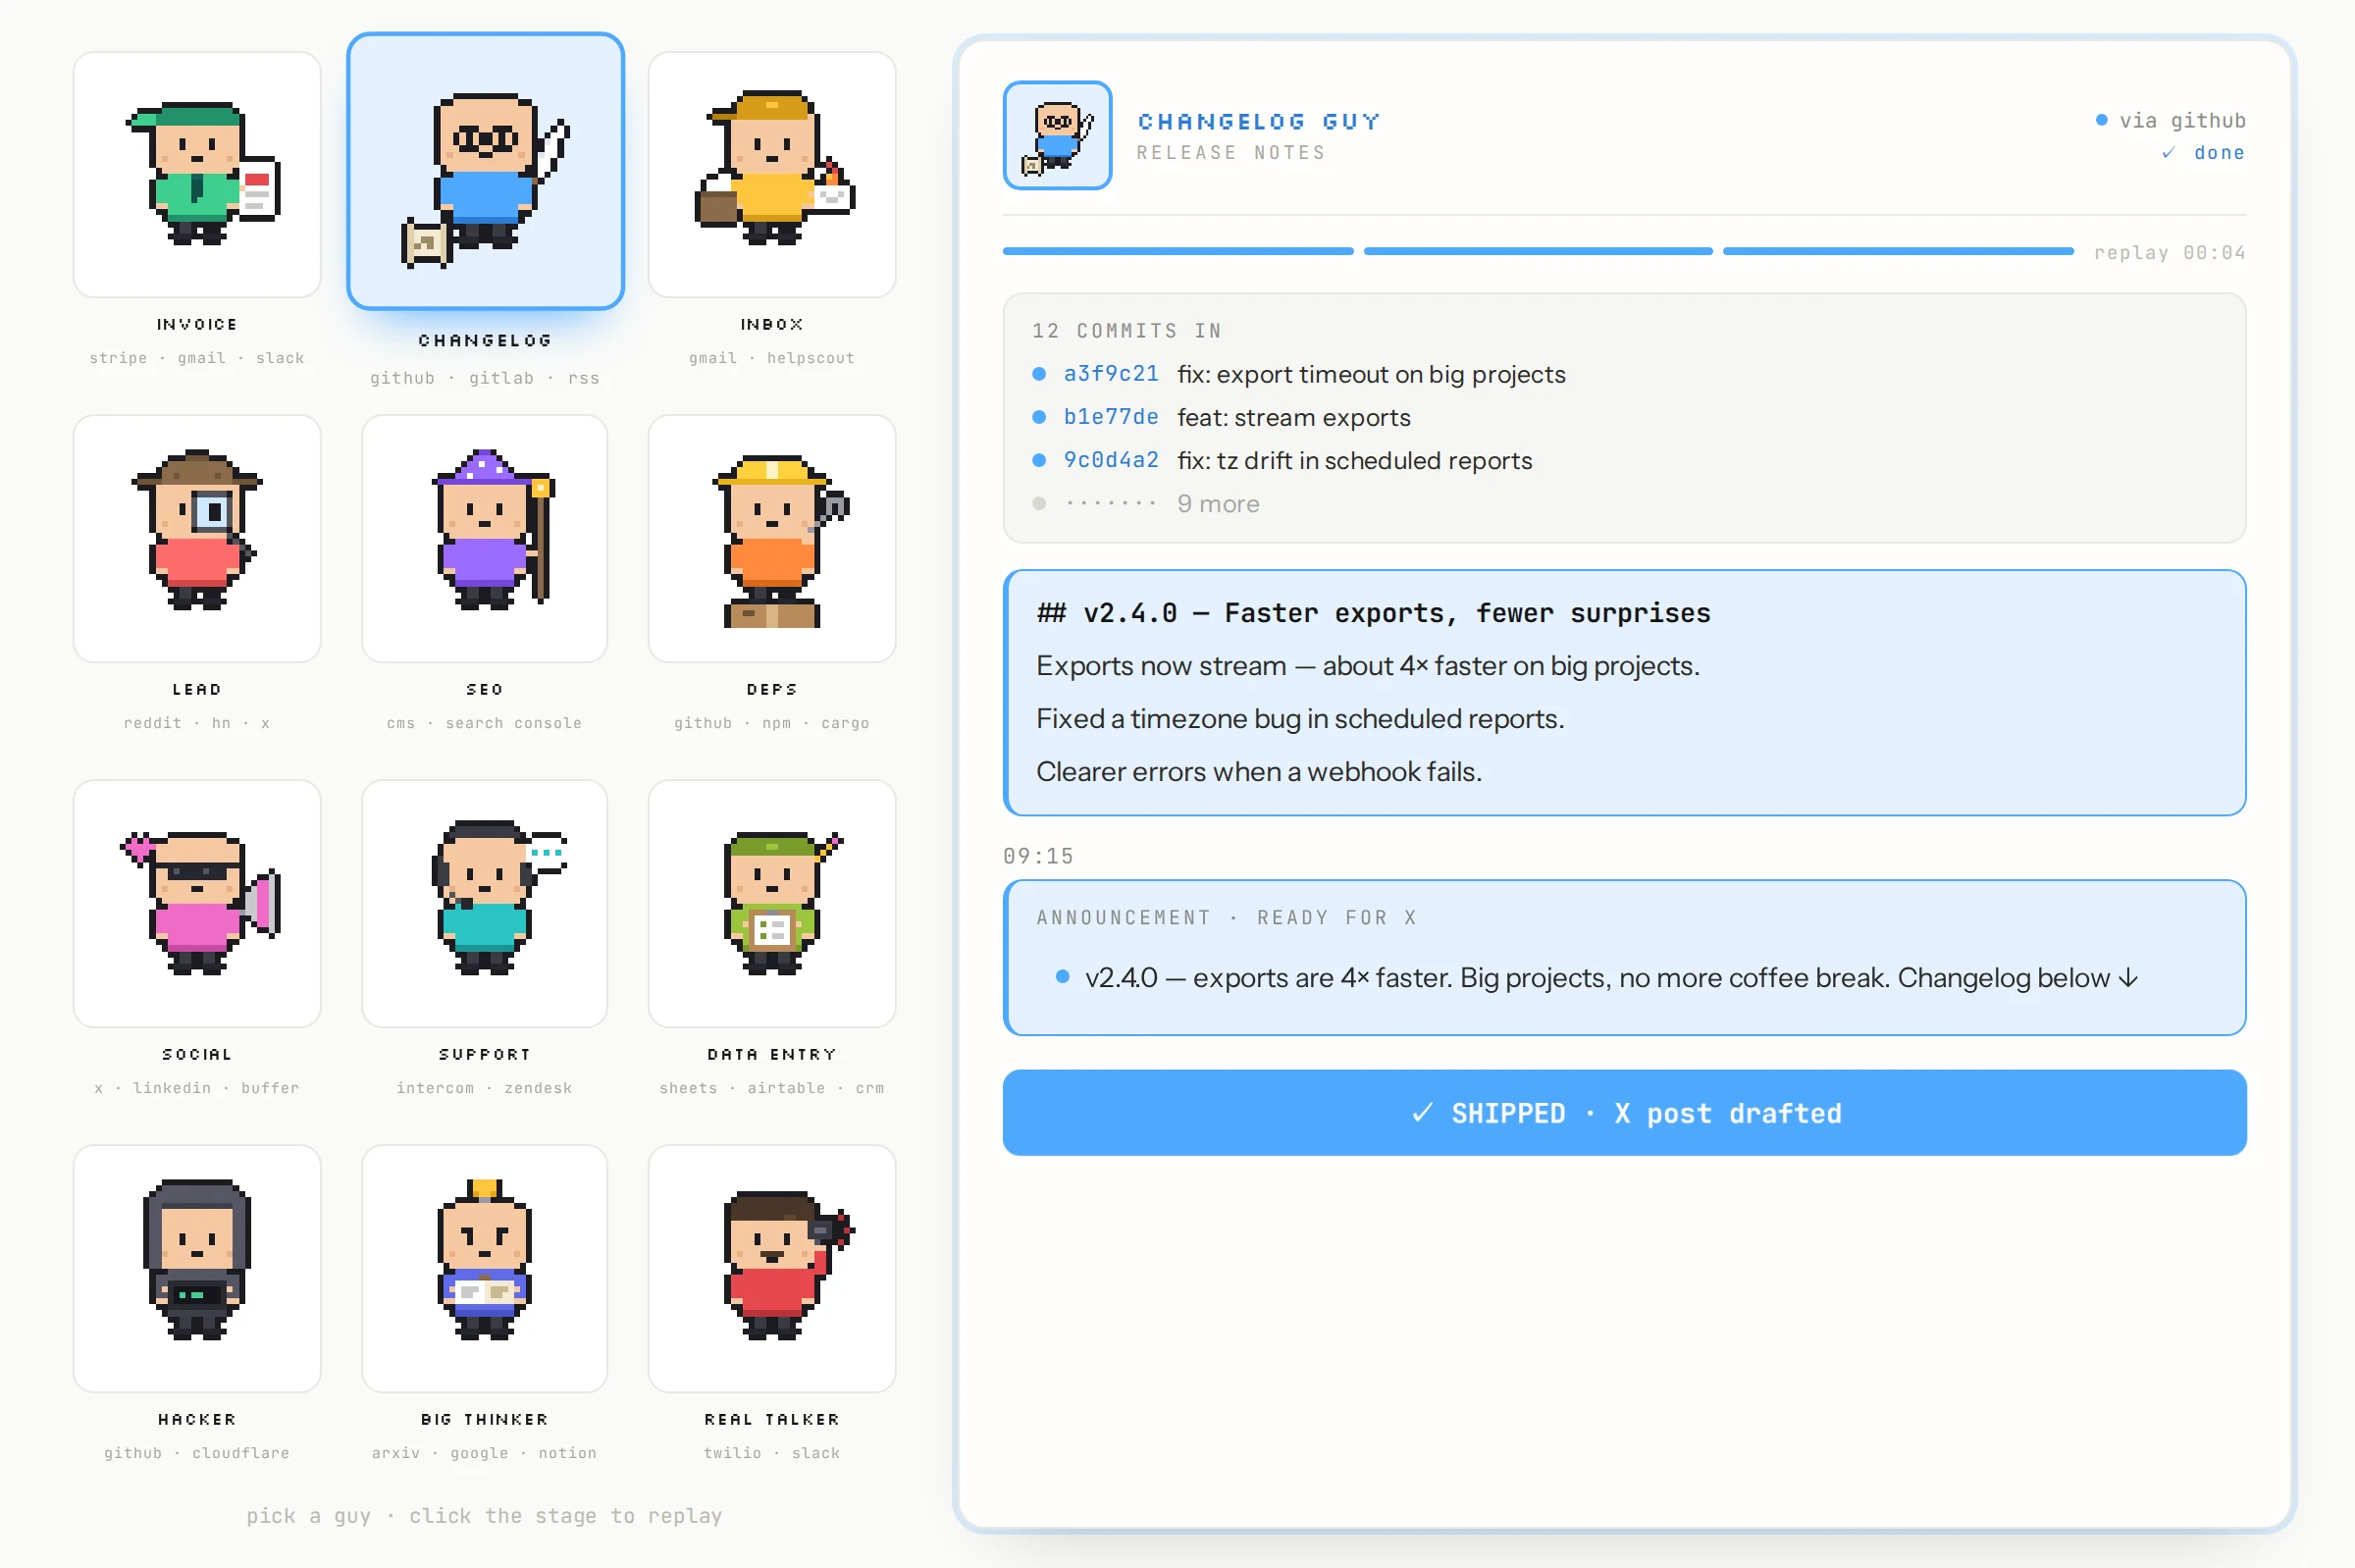The width and height of the screenshot is (2355, 1568).
Task: Click the first replay progress segment
Action: pyautogui.click(x=1177, y=251)
